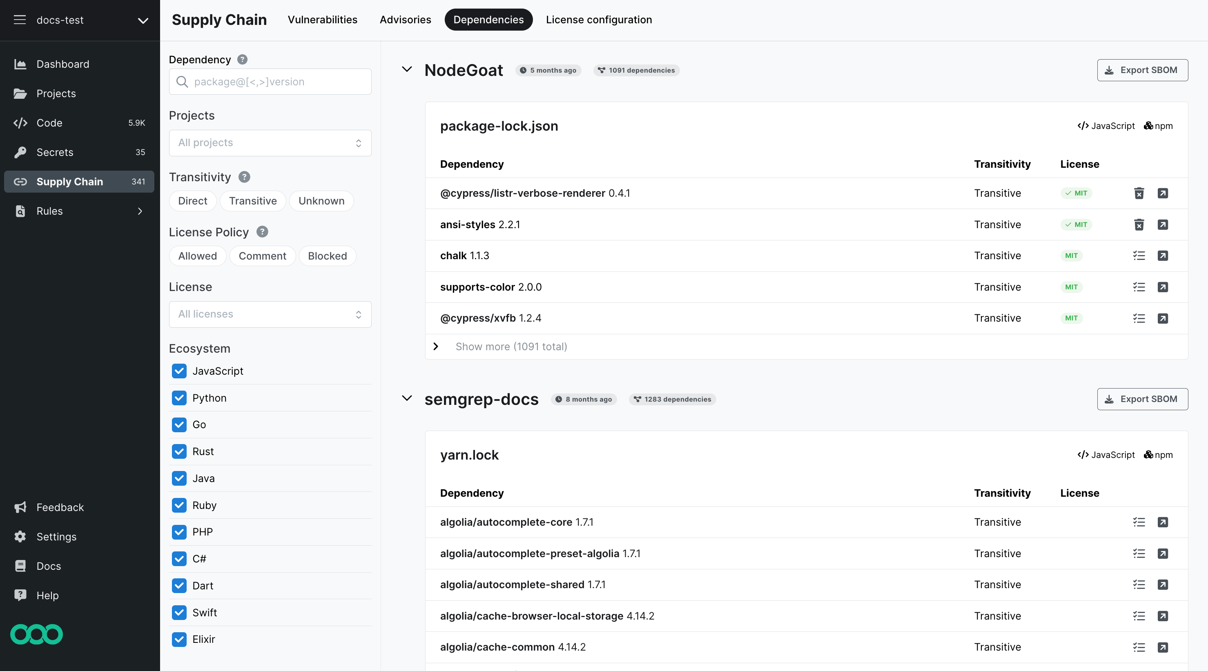
Task: Uncheck the Elixir ecosystem checkbox
Action: pyautogui.click(x=179, y=639)
